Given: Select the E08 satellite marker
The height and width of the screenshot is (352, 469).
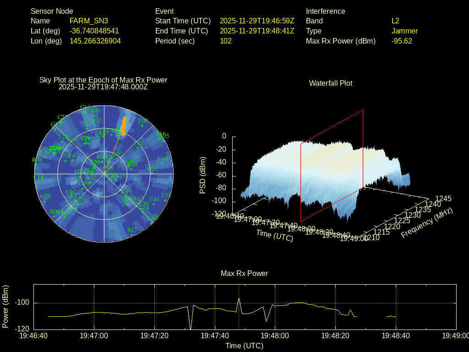Looking at the screenshot, I should point(142,126).
